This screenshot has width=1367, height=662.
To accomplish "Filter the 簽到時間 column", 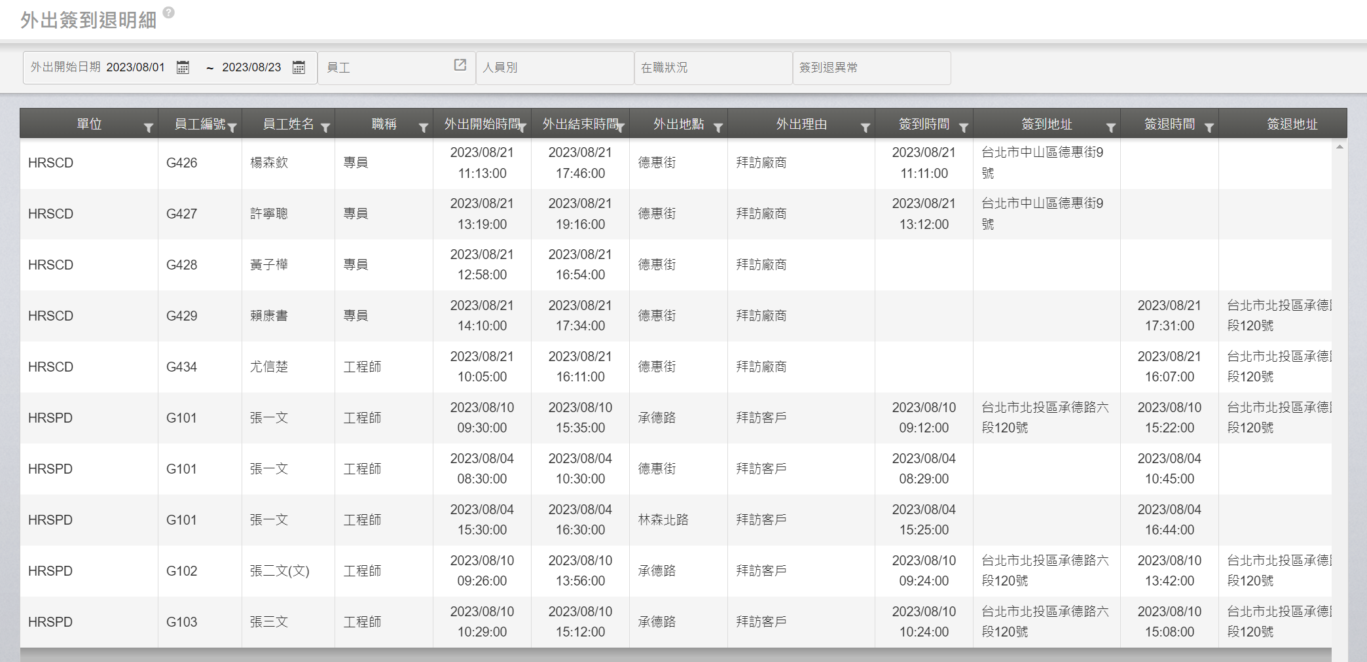I will [x=964, y=128].
